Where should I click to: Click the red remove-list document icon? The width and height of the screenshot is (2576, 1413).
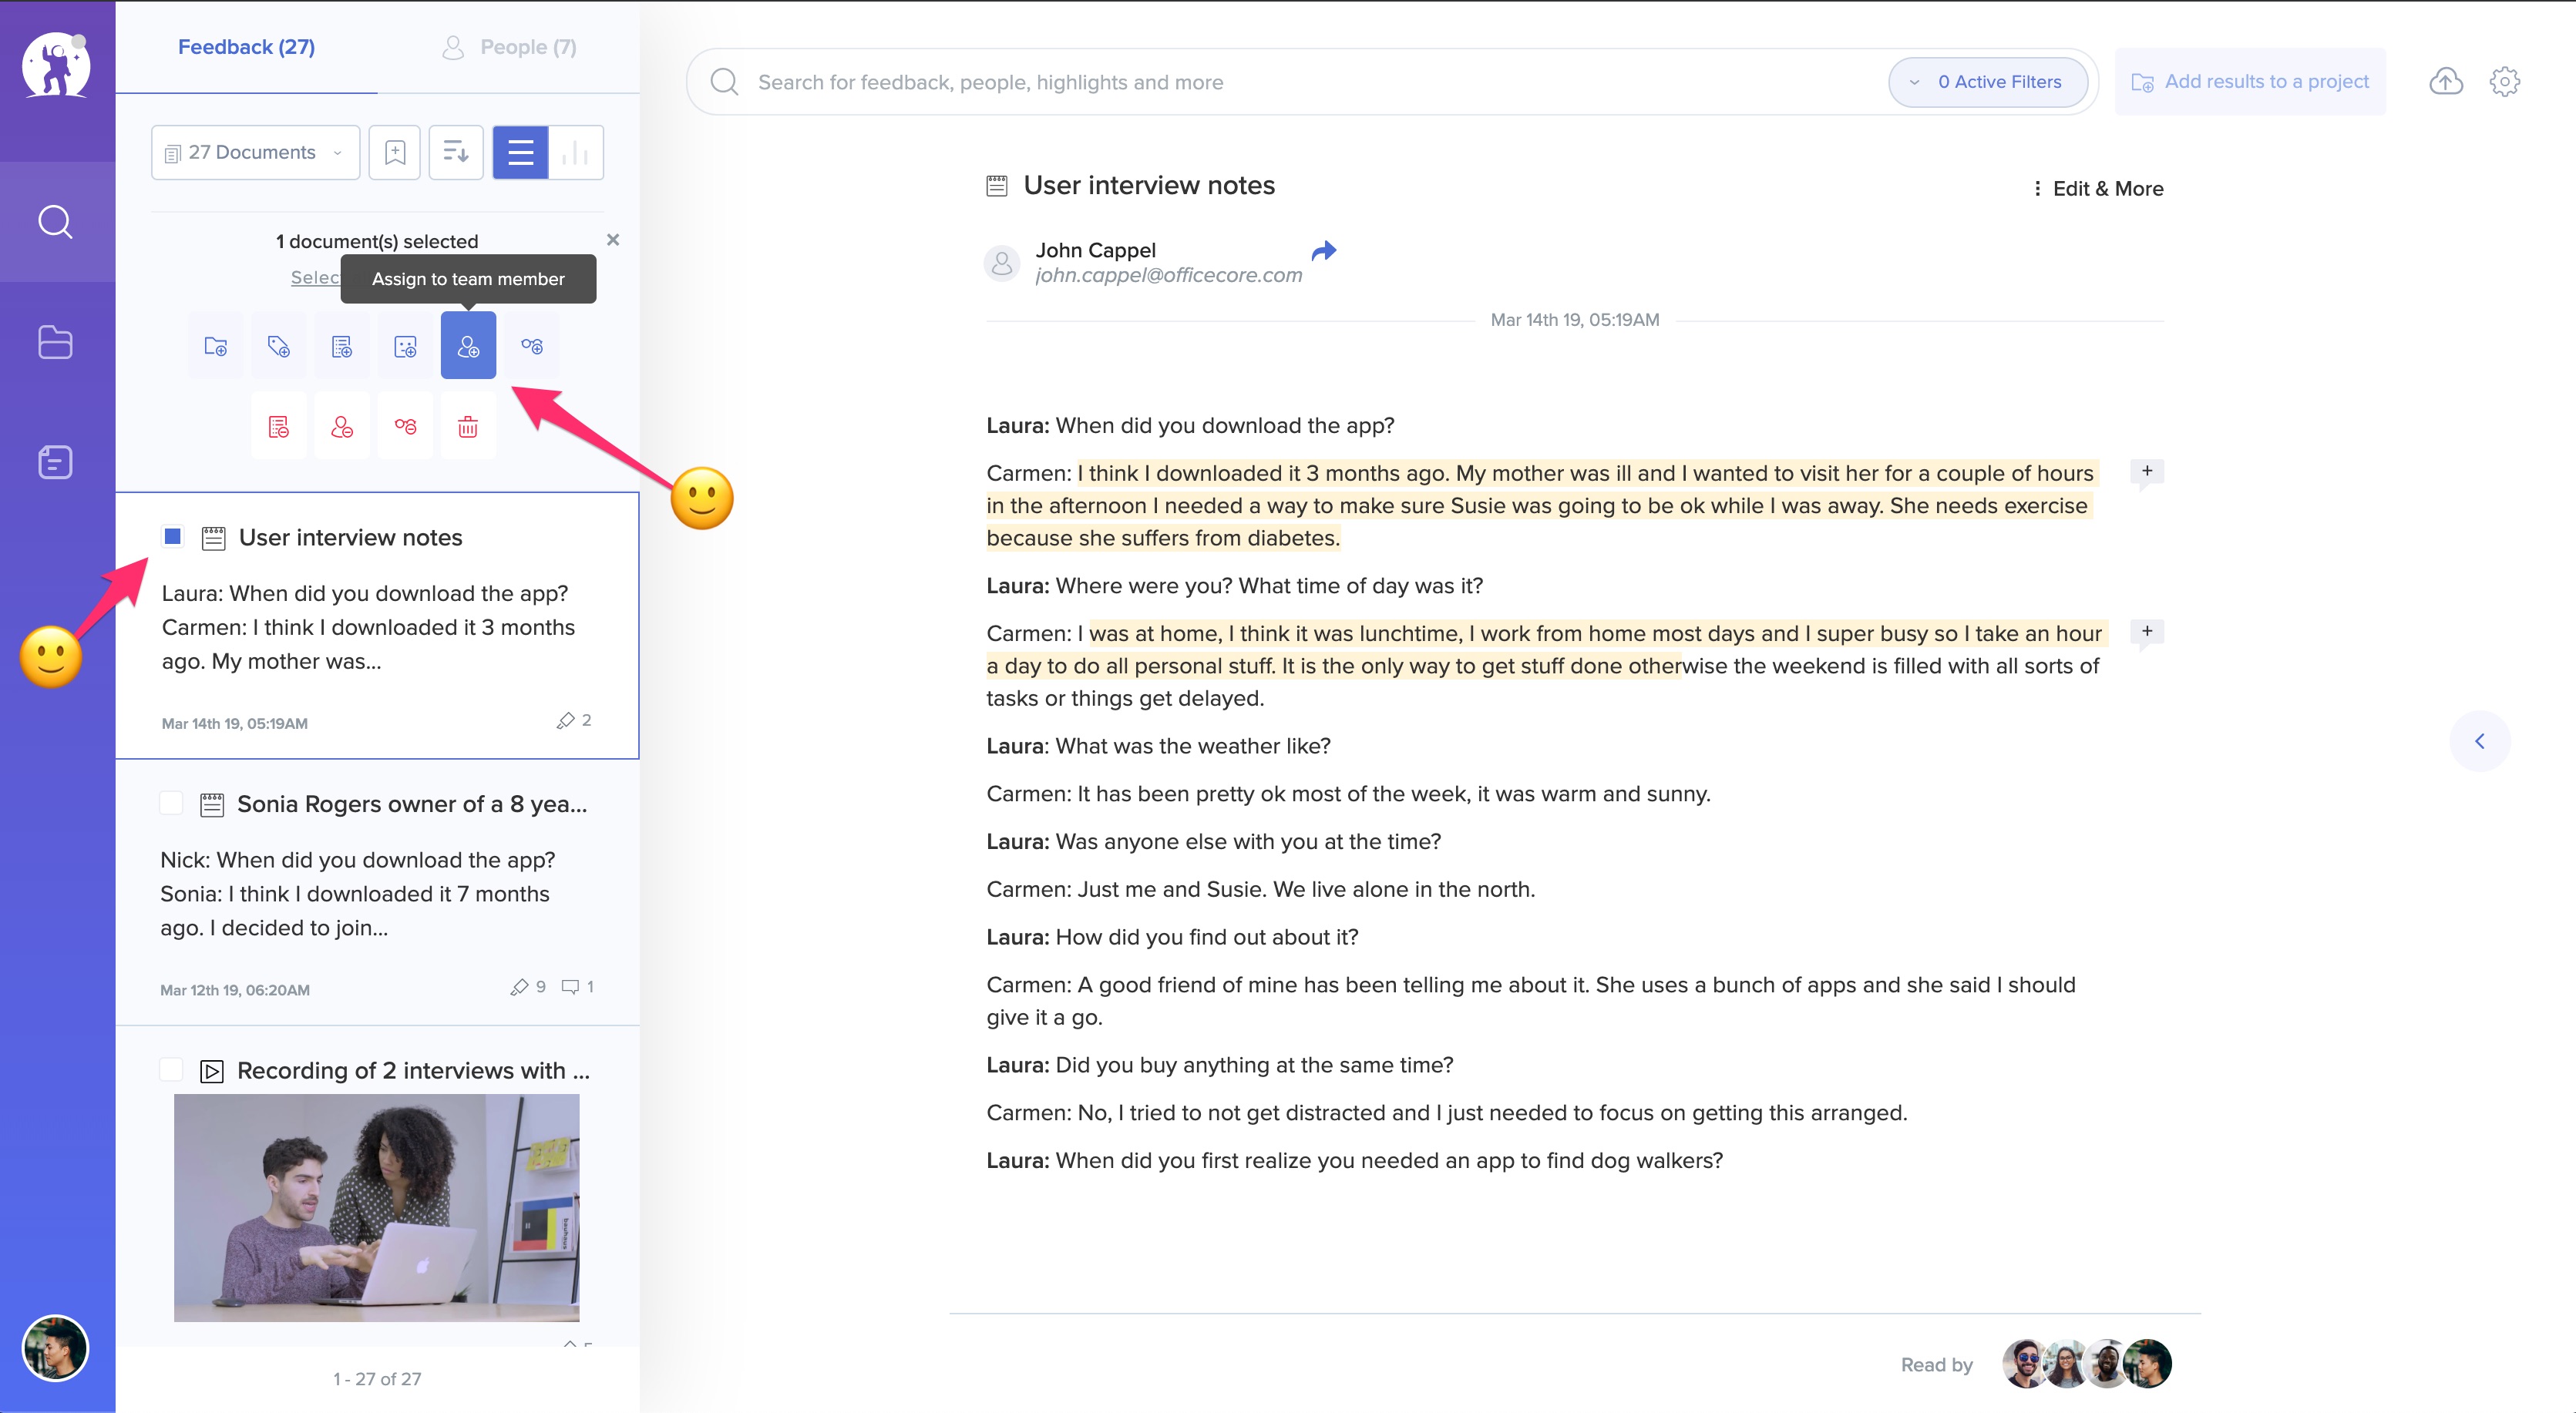[x=279, y=427]
